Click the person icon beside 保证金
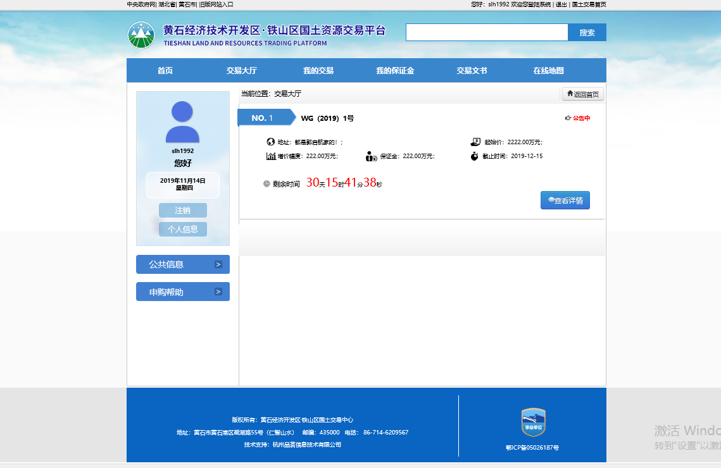 [x=371, y=156]
